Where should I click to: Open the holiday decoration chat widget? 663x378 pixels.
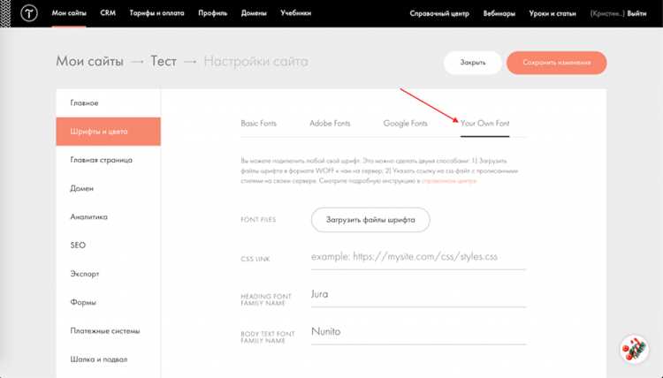tap(634, 349)
